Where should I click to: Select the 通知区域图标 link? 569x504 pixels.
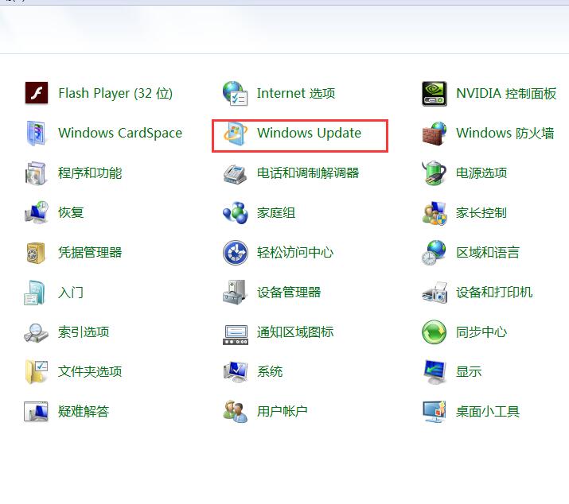tap(295, 331)
